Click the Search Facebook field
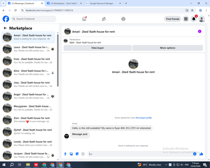The image size is (210, 168). (34, 19)
